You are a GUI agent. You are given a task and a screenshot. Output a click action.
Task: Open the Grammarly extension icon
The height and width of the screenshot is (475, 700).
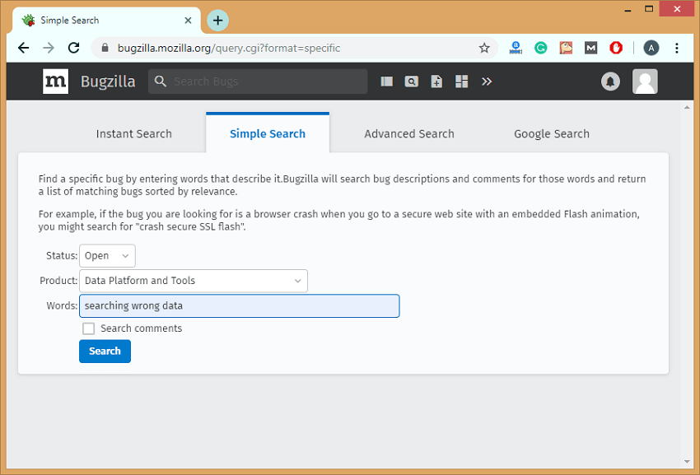click(x=540, y=48)
